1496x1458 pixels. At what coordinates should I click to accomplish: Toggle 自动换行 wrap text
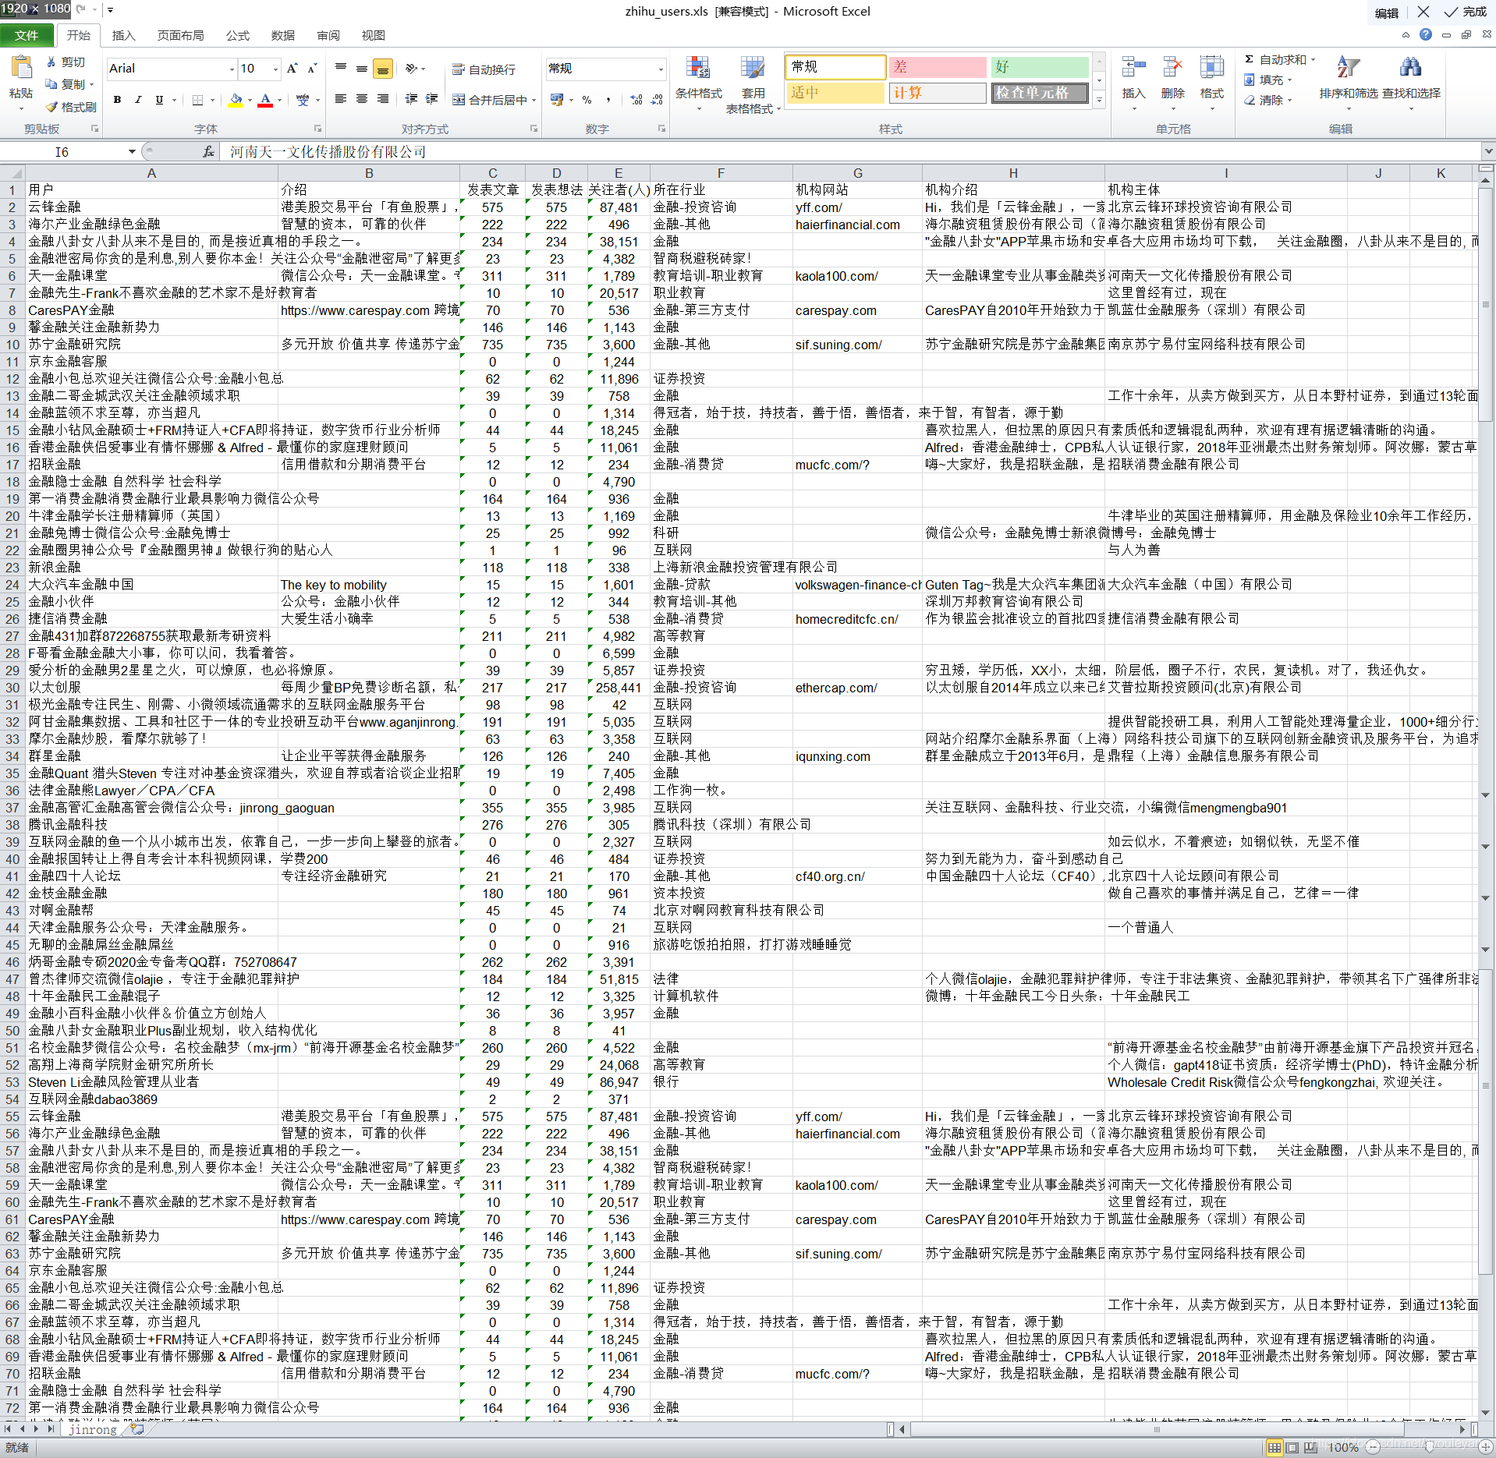[484, 69]
